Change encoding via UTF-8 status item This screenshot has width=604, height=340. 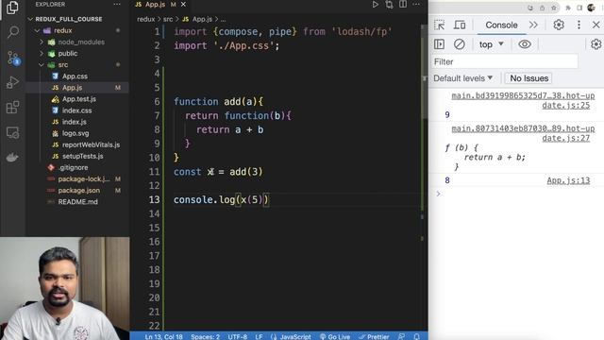click(237, 336)
